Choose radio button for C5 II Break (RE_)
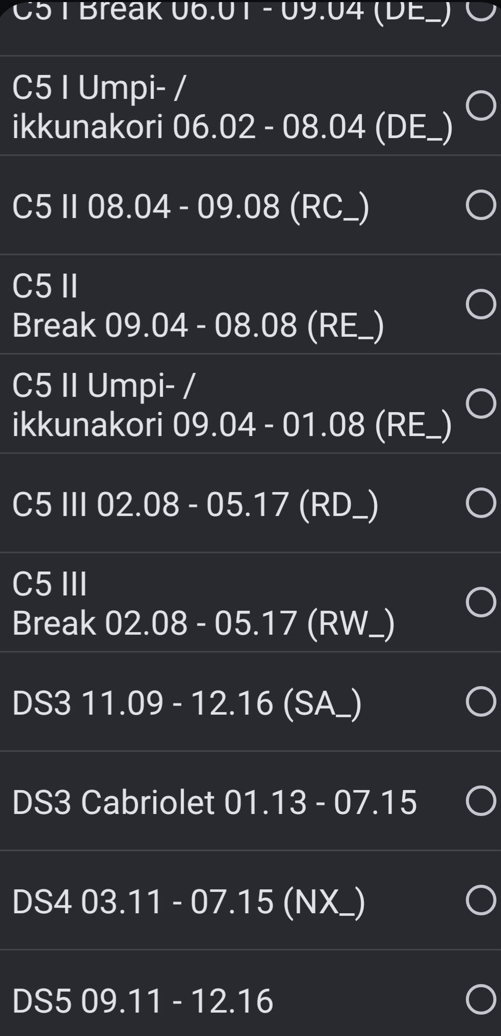 481,304
